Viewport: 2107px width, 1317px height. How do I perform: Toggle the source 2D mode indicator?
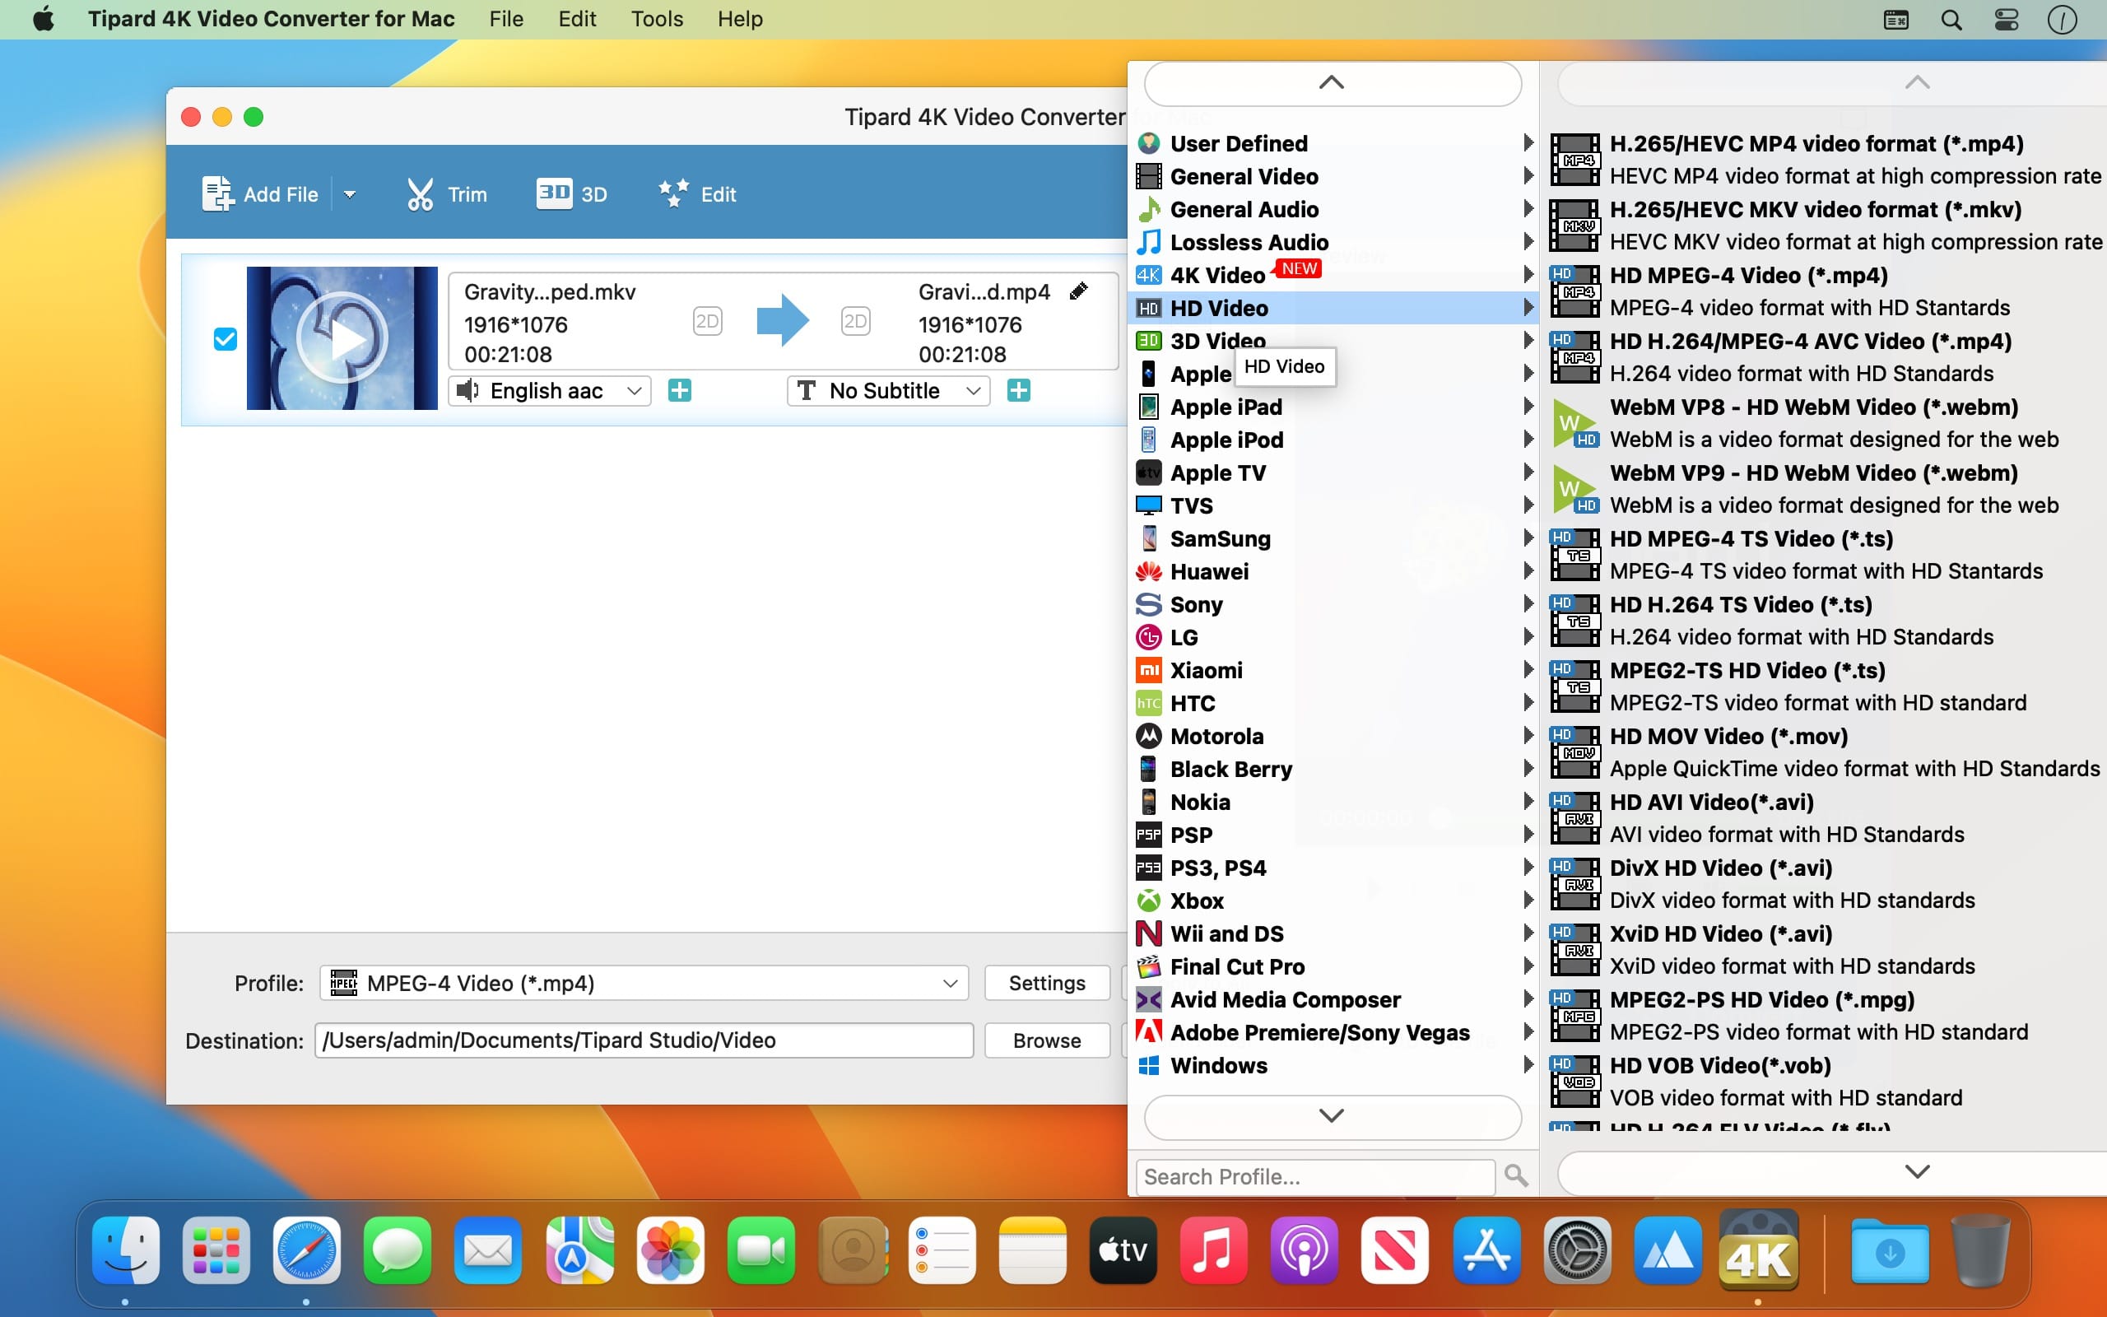tap(707, 321)
